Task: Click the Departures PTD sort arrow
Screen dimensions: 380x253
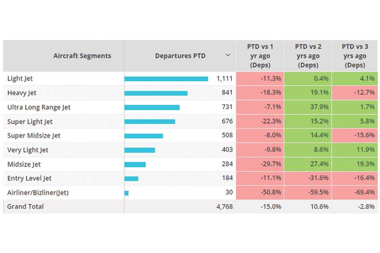Action: pos(228,55)
